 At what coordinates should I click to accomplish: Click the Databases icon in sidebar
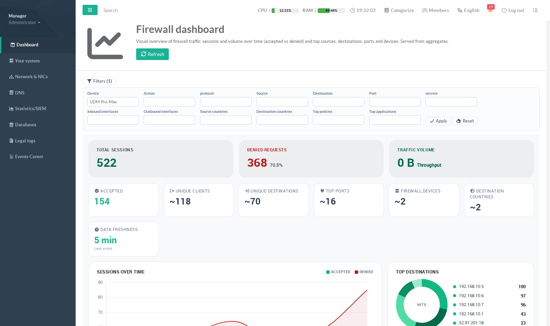pyautogui.click(x=11, y=125)
